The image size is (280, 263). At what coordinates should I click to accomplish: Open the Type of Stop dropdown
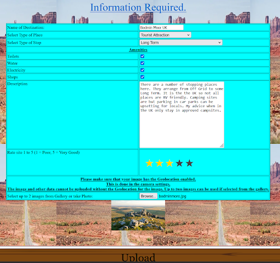pyautogui.click(x=181, y=43)
